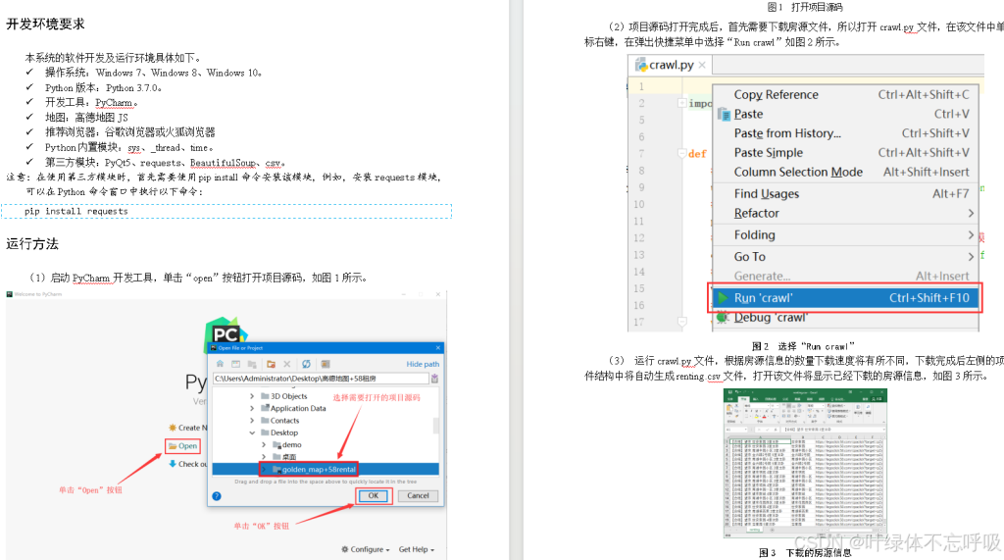Open the Configure dropdown

366,549
